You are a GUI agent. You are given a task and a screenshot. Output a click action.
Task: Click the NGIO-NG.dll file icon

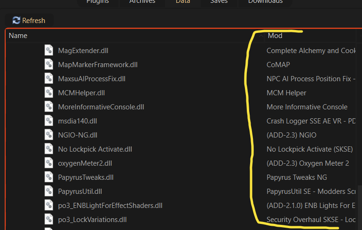coord(49,135)
